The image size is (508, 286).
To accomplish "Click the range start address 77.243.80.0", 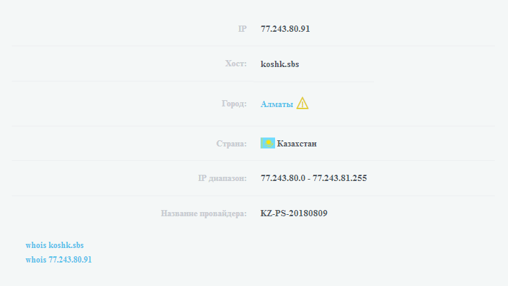I will (283, 178).
